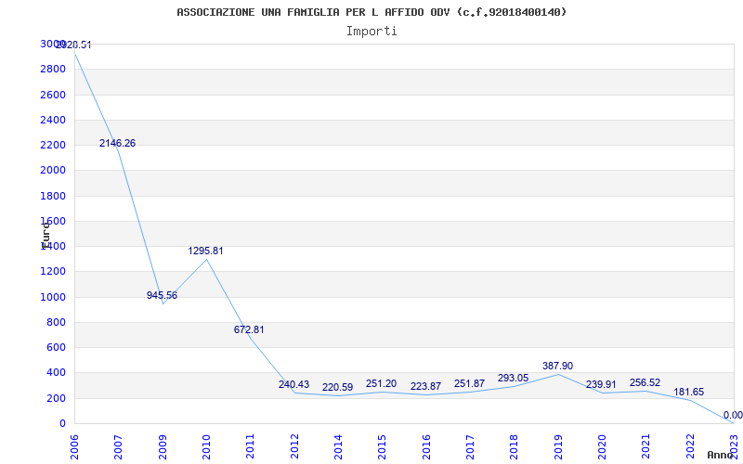Viewport: 743px width, 464px height.
Task: Select the 2019 year axis label
Action: [x=558, y=446]
